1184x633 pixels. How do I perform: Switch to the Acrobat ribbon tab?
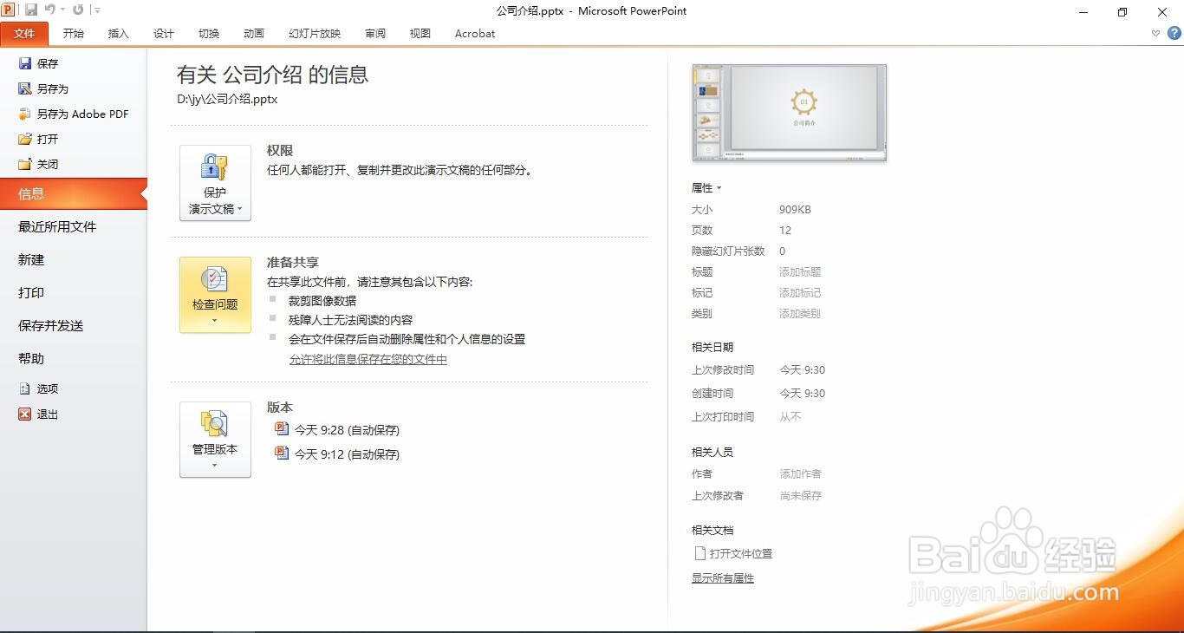click(475, 34)
